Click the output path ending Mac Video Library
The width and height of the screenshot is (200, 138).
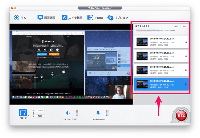point(155,31)
